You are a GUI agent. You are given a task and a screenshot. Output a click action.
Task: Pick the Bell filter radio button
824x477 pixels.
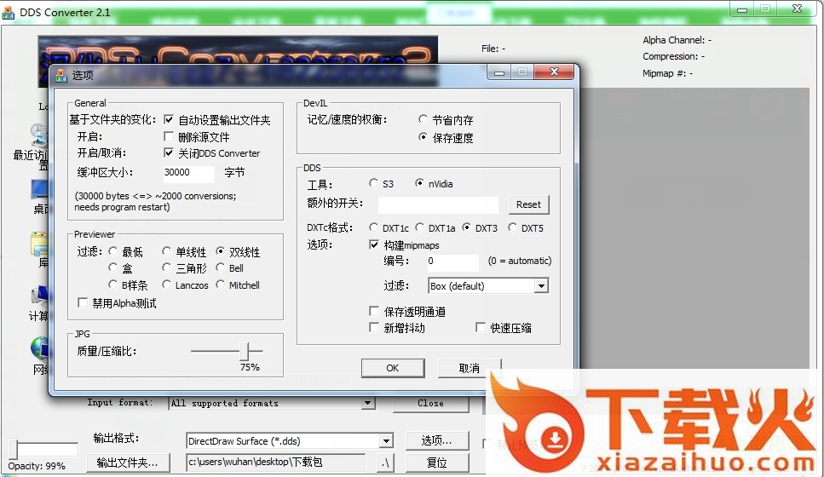point(220,267)
